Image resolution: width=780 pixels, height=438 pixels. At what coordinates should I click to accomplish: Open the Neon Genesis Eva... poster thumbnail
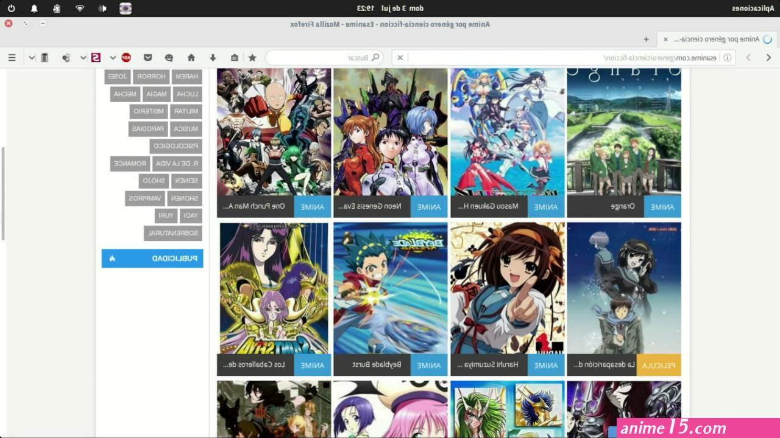pyautogui.click(x=391, y=132)
